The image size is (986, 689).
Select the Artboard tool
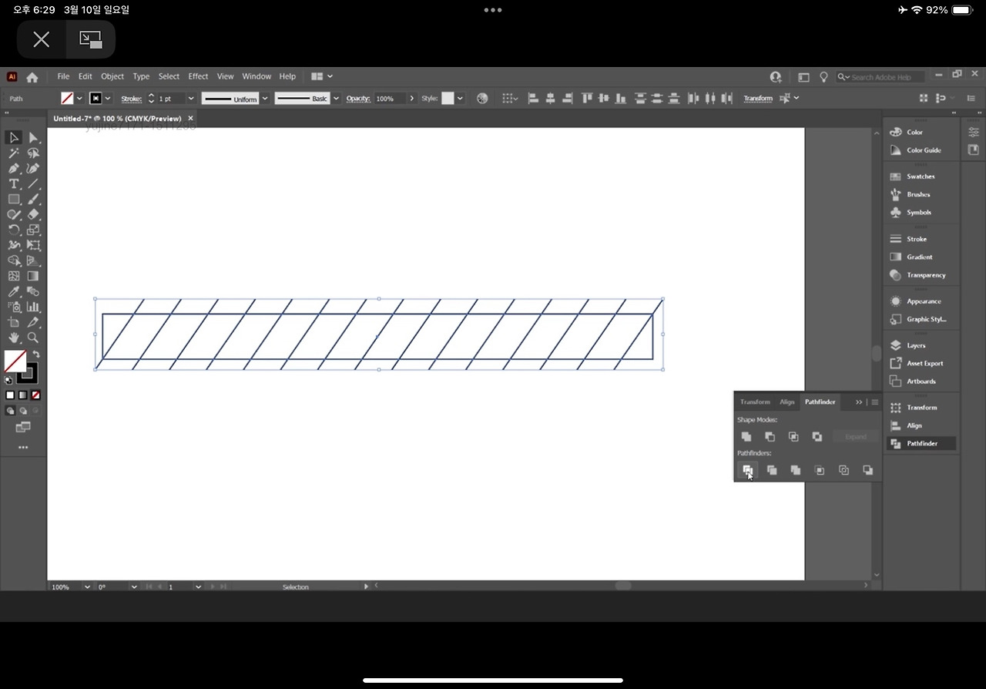coord(14,322)
